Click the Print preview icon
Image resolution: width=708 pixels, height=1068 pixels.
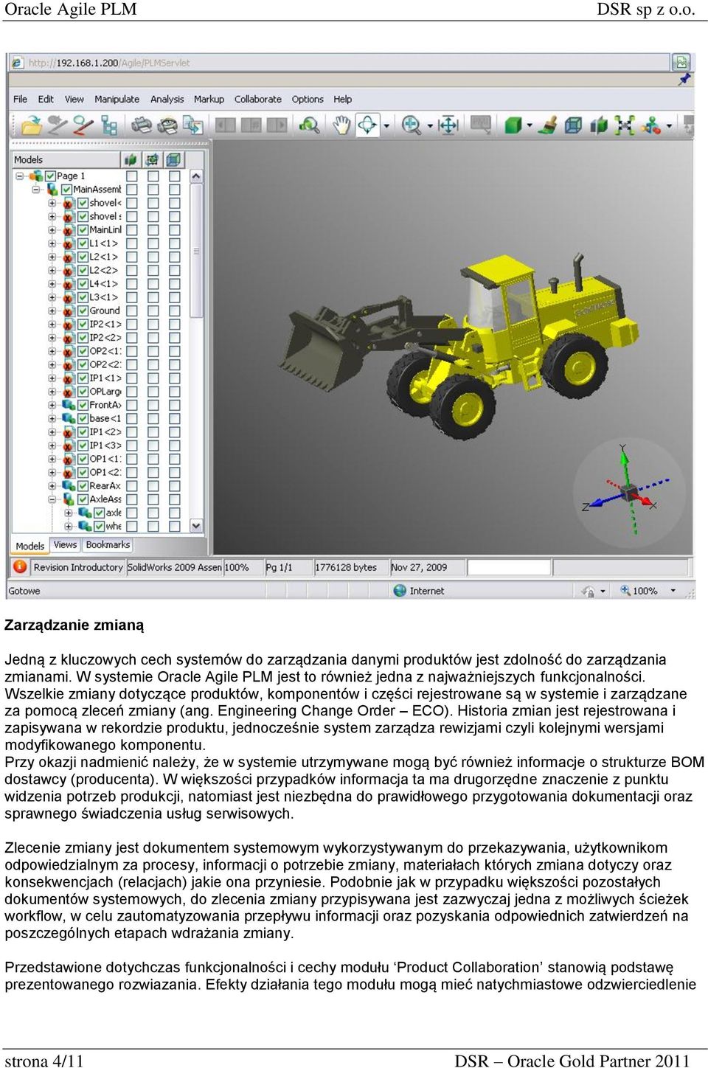point(167,125)
